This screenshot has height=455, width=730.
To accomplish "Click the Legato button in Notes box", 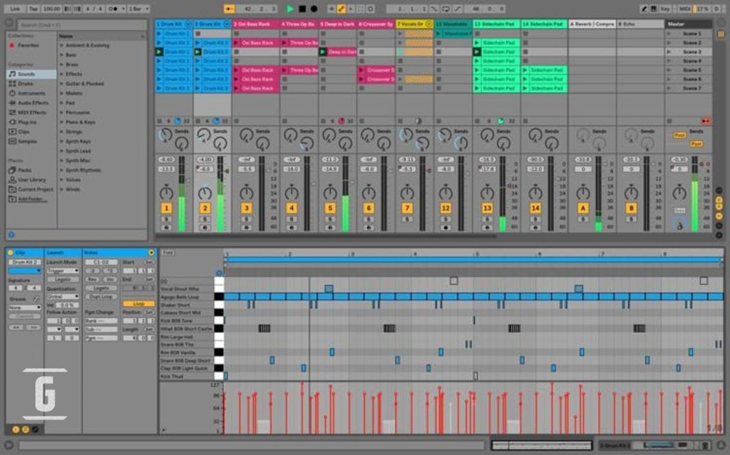I will point(101,288).
